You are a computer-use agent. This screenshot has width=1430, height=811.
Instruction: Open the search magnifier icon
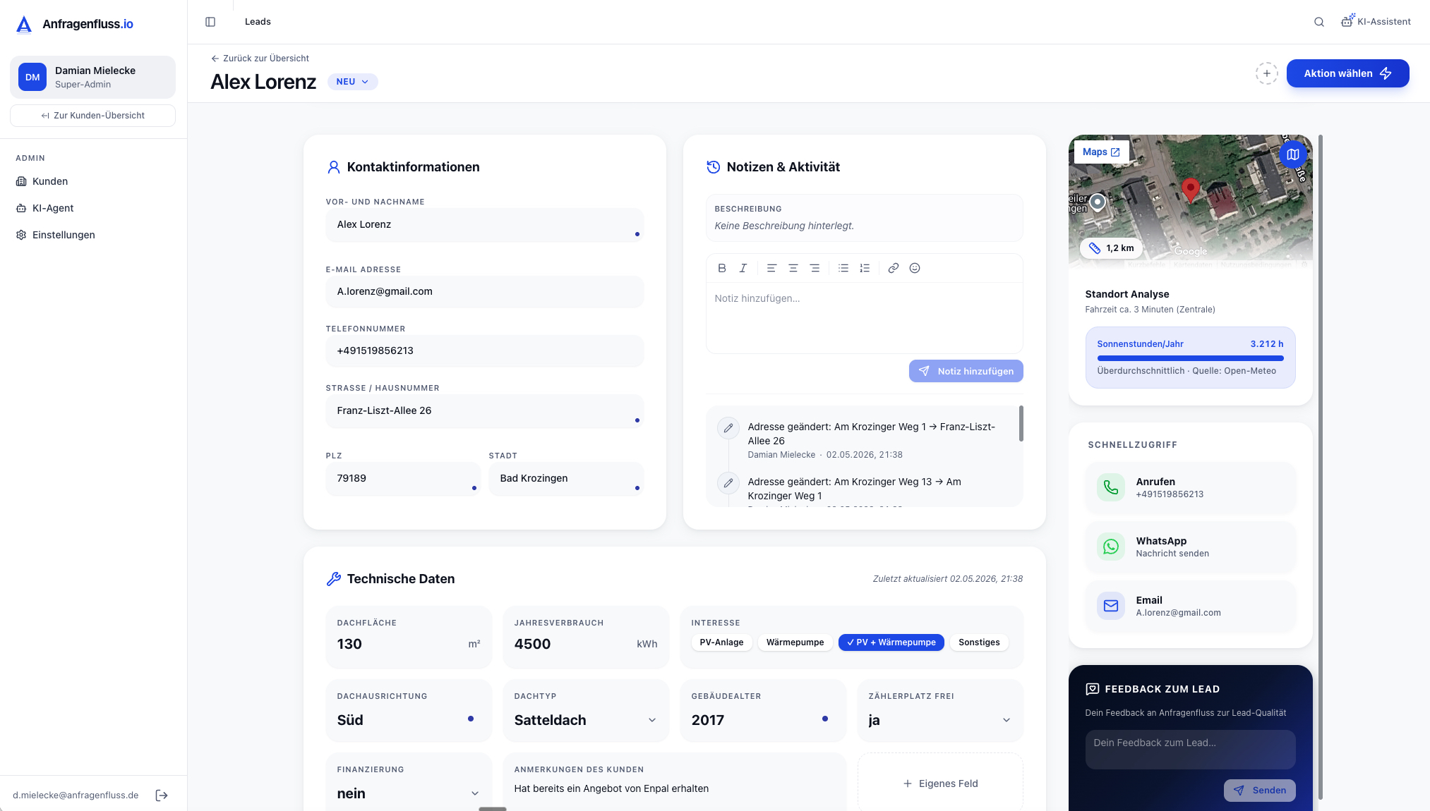pos(1318,22)
